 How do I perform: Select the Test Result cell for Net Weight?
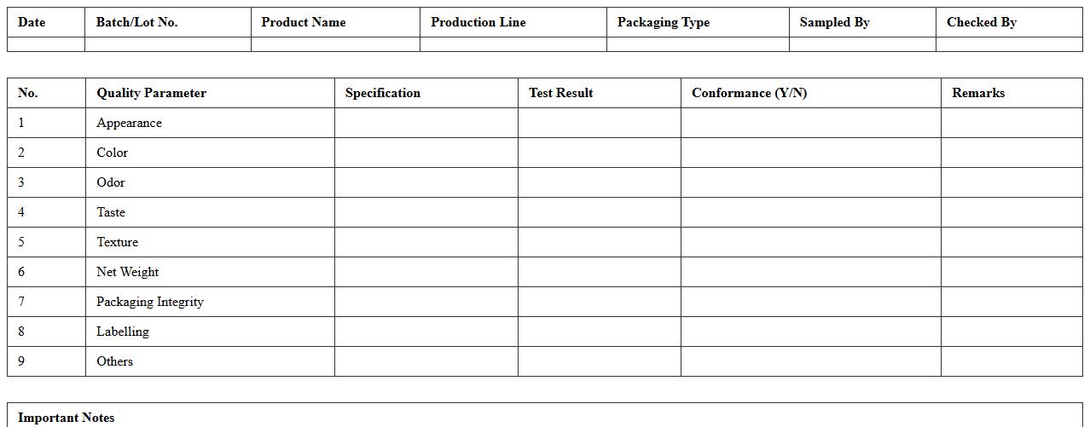[x=599, y=272]
